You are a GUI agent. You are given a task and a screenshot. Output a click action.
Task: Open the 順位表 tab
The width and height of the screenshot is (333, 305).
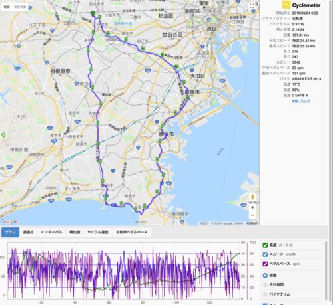click(75, 232)
